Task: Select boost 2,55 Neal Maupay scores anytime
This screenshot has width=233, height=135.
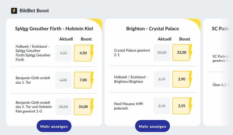Action: pyautogui.click(x=182, y=106)
